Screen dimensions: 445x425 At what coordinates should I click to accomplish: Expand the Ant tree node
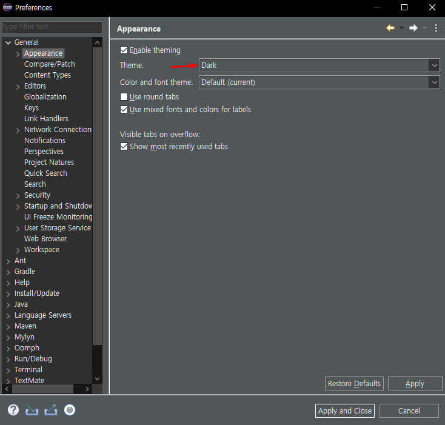coord(8,261)
